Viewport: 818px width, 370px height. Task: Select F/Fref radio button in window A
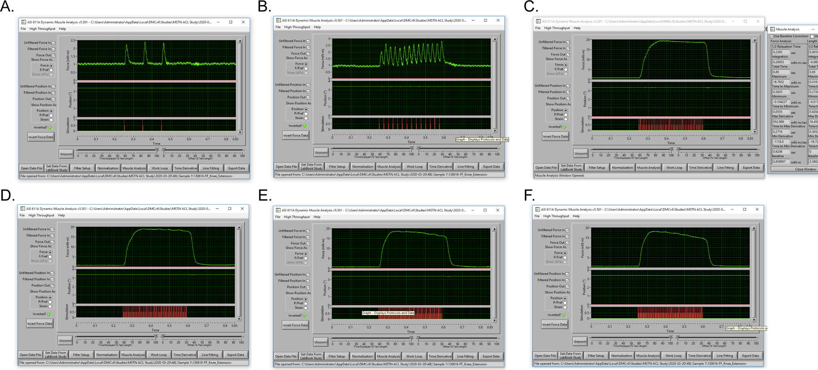[51, 70]
